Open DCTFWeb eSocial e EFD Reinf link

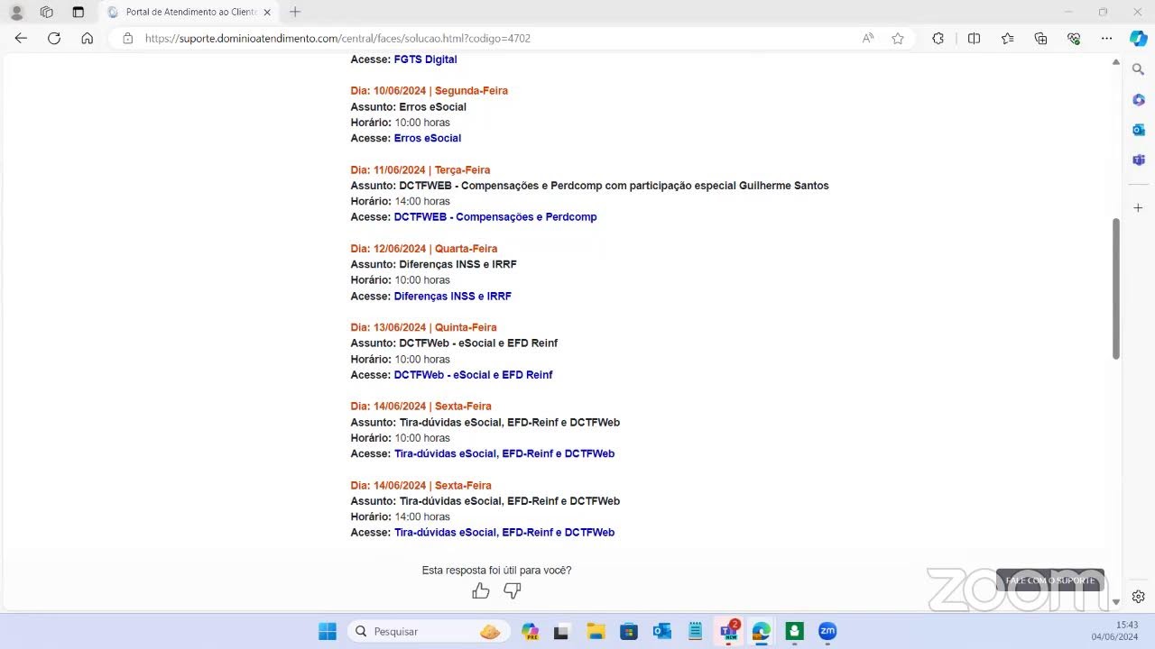point(474,375)
